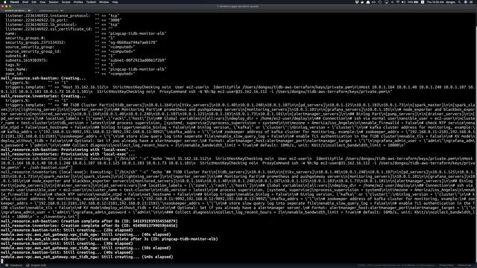Image resolution: width=477 pixels, height=268 pixels.
Task: Open the iTerm2 application menu
Action: 14,1
